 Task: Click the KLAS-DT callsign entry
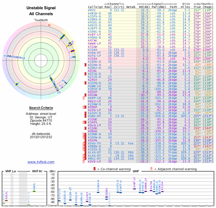click(94, 155)
